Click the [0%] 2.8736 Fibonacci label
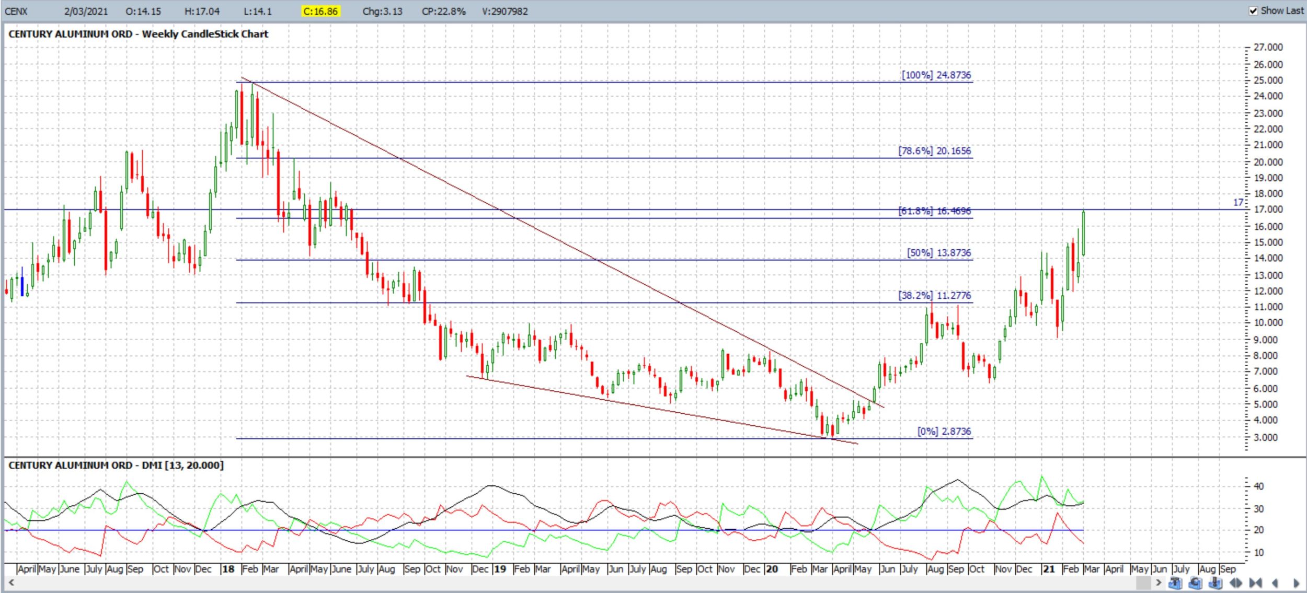The width and height of the screenshot is (1307, 593). click(944, 431)
